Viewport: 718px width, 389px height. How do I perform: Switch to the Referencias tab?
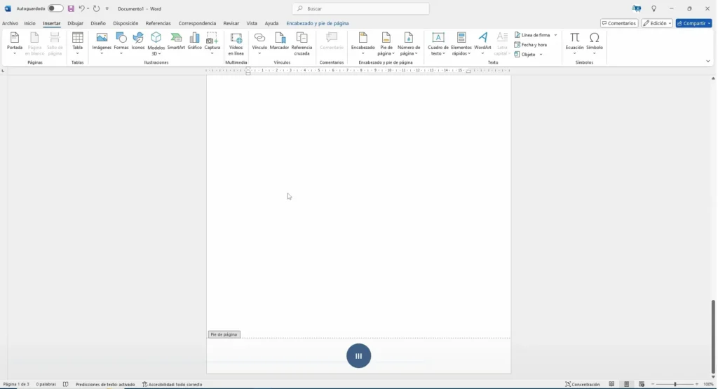[x=158, y=23]
